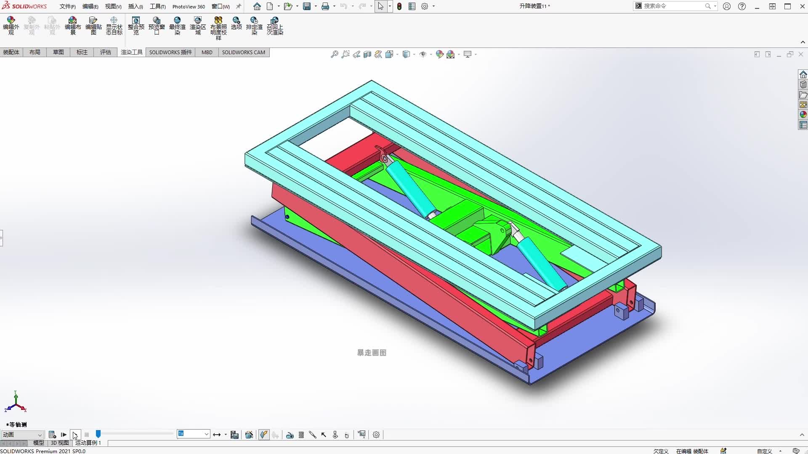Activate Render Region (渲染区域) tool

(198, 25)
